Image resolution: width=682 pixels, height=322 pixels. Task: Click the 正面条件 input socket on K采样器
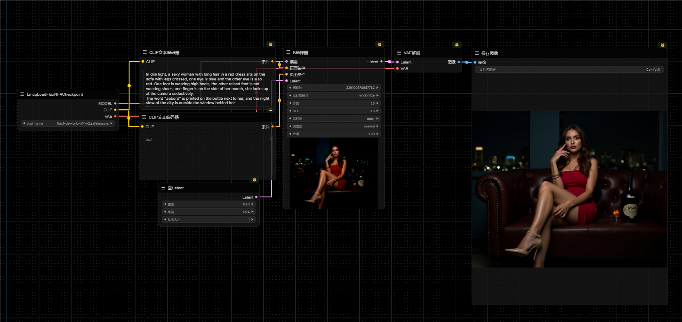pyautogui.click(x=286, y=68)
